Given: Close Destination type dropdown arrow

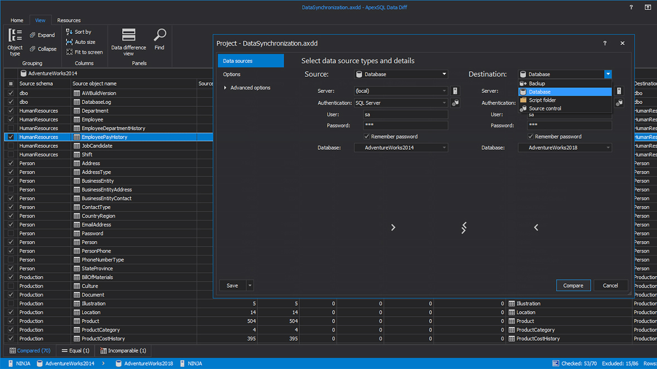Looking at the screenshot, I should tap(607, 74).
